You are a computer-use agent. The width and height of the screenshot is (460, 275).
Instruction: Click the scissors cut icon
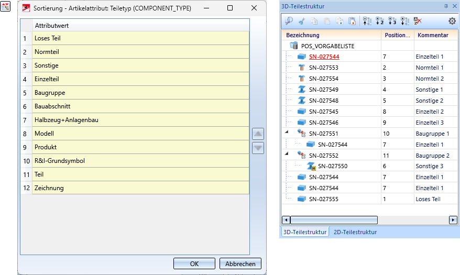(302, 21)
